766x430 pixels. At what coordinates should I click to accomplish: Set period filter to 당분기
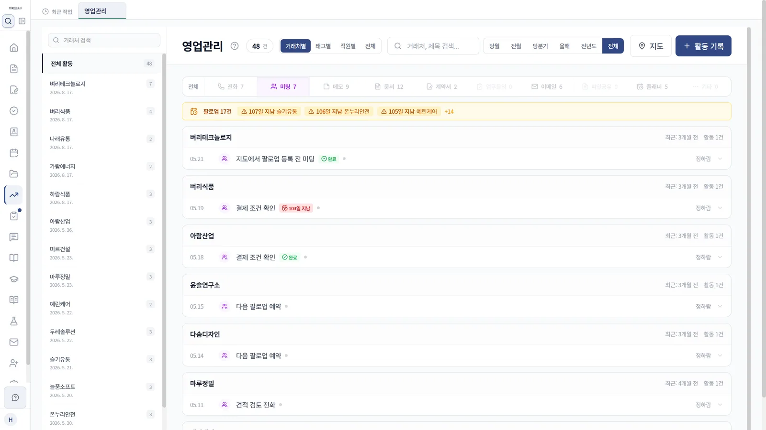[540, 46]
